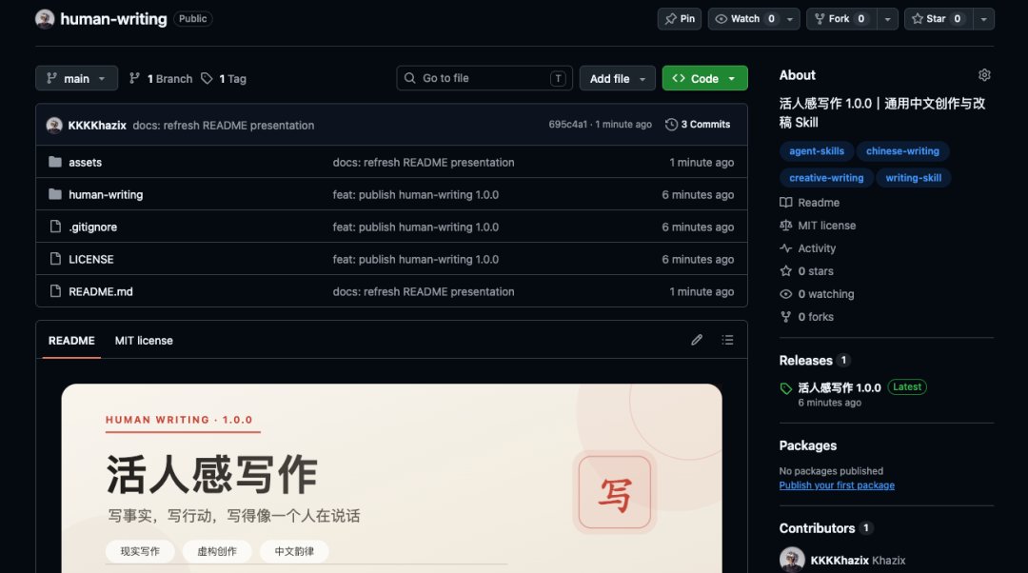Open the writing-skill topic tag
Viewport: 1028px width, 573px height.
[913, 178]
